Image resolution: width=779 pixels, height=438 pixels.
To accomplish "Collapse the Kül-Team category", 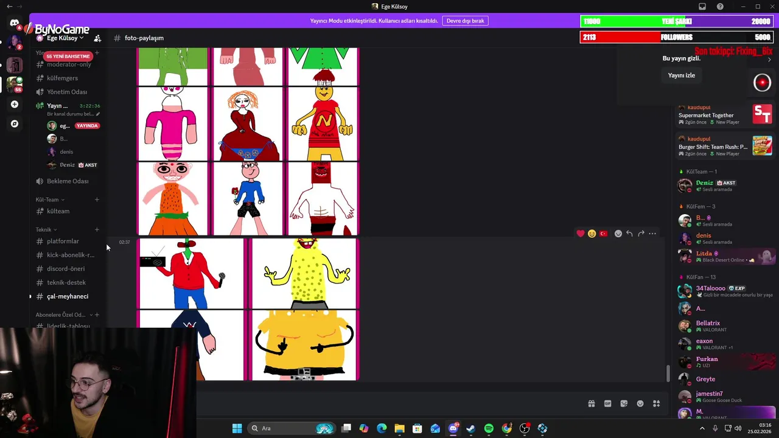I will point(50,200).
